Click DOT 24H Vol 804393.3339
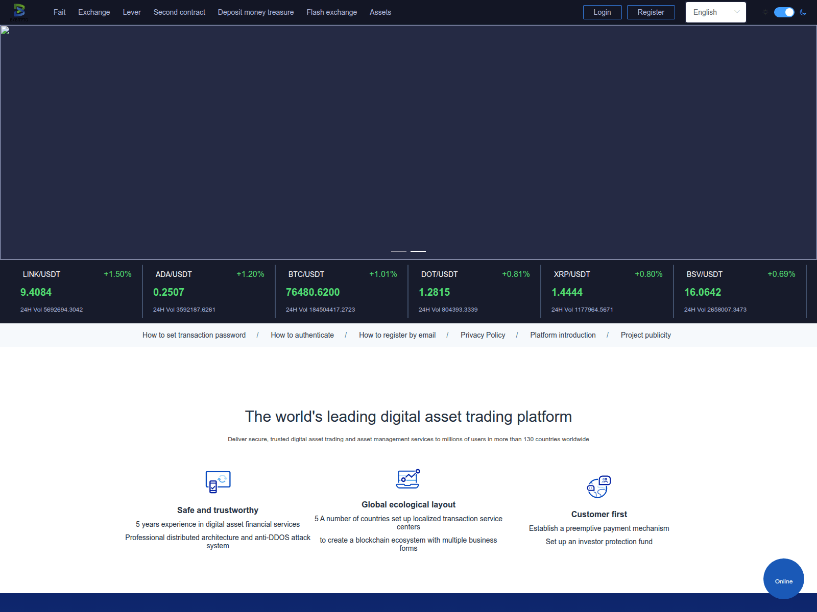The height and width of the screenshot is (612, 817). coord(448,310)
